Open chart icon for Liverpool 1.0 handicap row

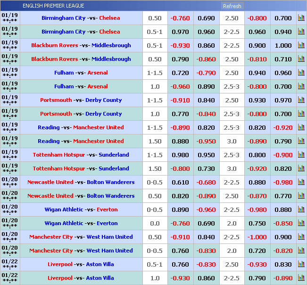[x=301, y=278]
